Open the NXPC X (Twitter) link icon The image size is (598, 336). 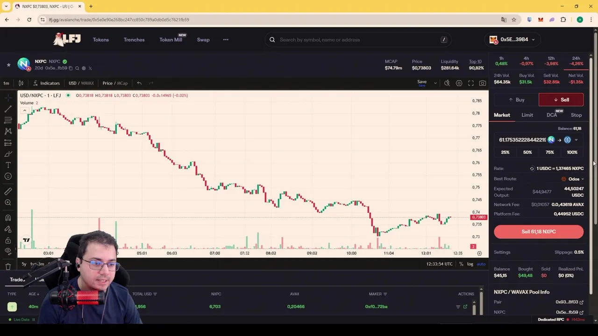point(90,68)
